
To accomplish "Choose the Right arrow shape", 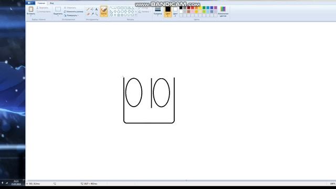I will coord(125,12).
